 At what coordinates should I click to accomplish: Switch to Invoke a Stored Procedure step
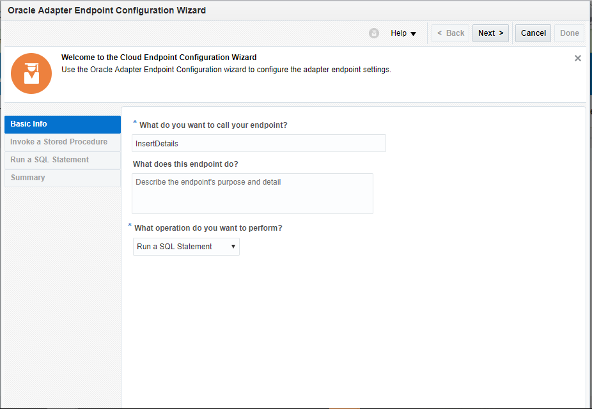(x=62, y=142)
